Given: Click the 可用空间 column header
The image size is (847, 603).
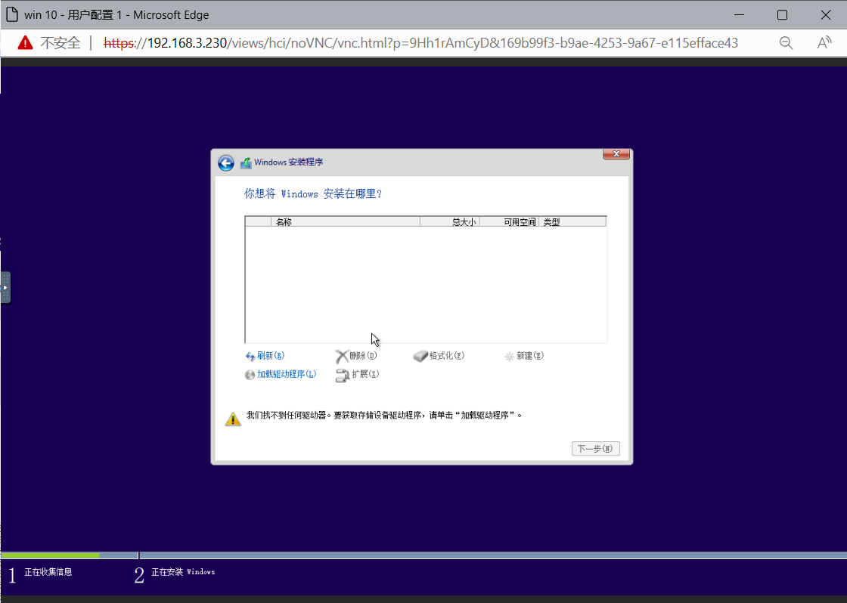Looking at the screenshot, I should pyautogui.click(x=509, y=222).
